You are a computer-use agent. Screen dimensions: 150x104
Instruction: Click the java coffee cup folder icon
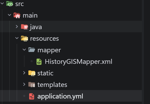[25, 27]
